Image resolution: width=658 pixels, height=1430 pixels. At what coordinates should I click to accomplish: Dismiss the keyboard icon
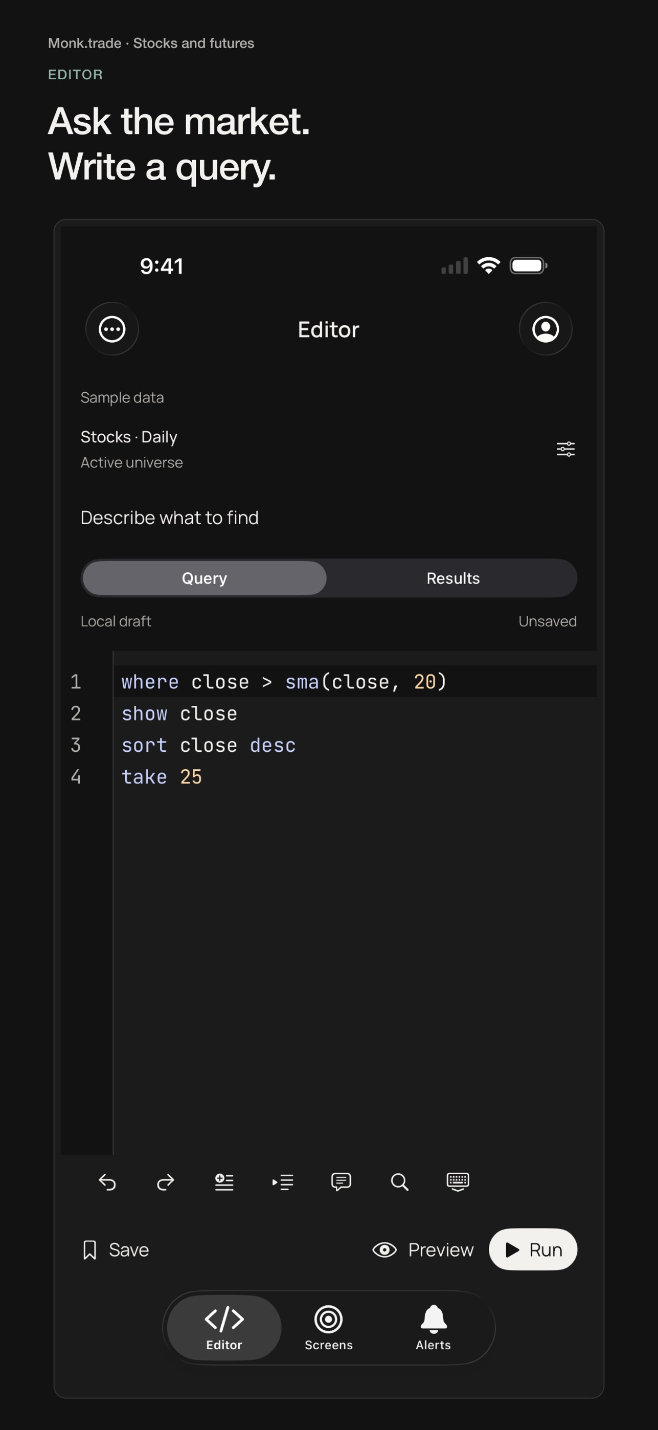(458, 1182)
